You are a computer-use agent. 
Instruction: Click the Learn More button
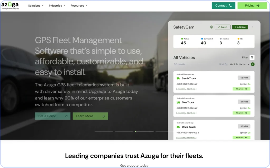click(90, 116)
